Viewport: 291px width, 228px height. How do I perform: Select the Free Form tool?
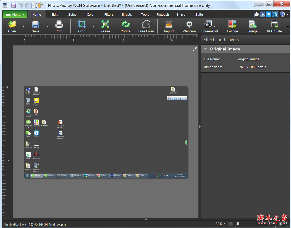(146, 24)
